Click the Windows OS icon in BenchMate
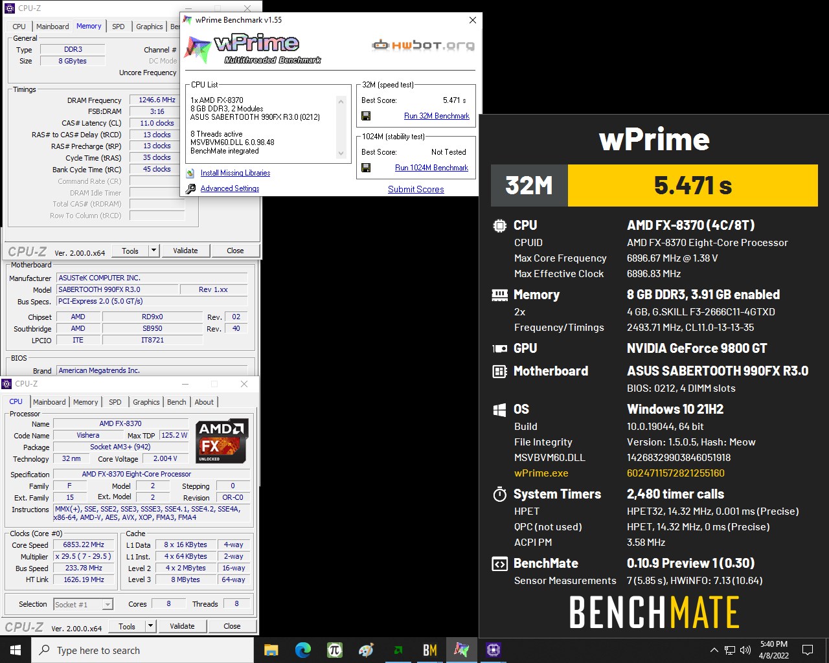This screenshot has width=829, height=663. (x=499, y=410)
